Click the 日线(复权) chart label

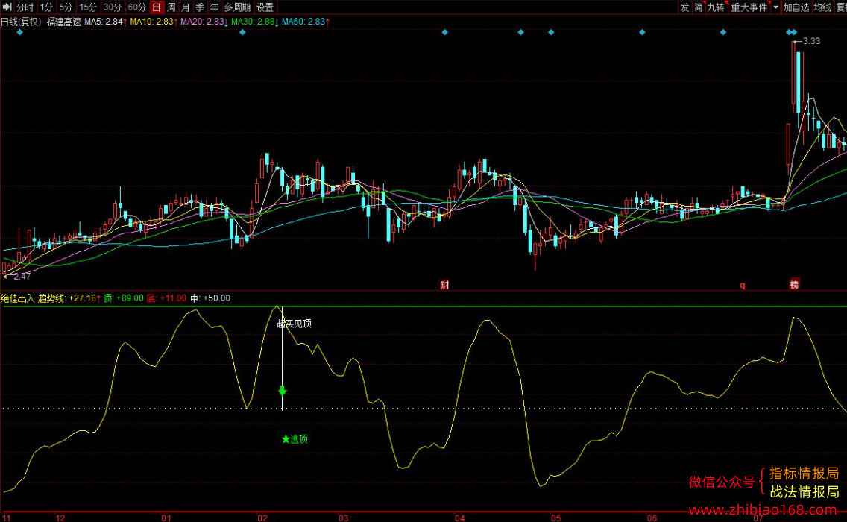pos(21,22)
